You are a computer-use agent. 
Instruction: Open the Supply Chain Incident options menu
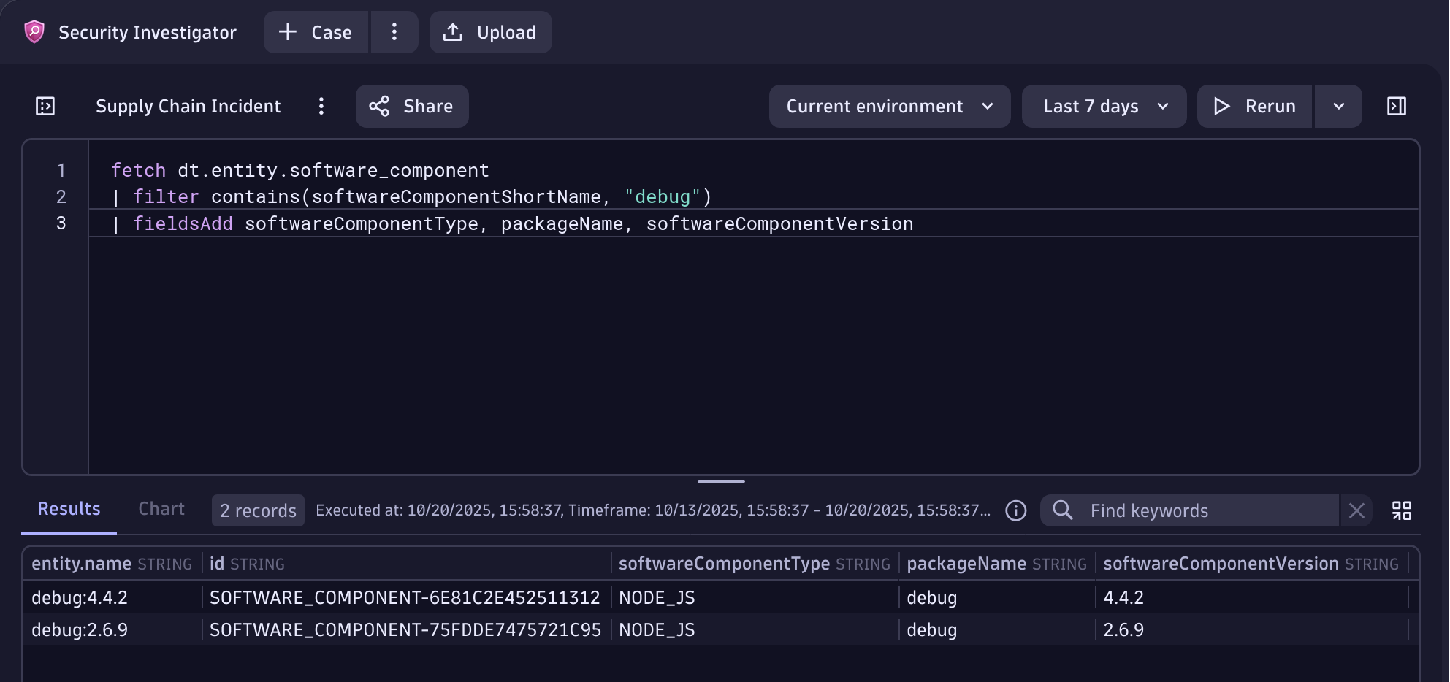[321, 107]
